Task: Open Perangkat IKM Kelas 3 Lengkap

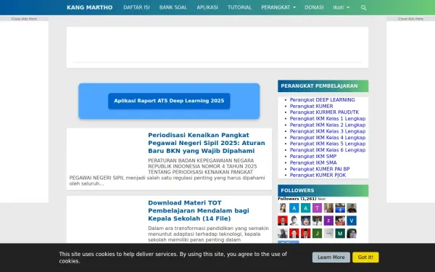Action: (x=328, y=131)
